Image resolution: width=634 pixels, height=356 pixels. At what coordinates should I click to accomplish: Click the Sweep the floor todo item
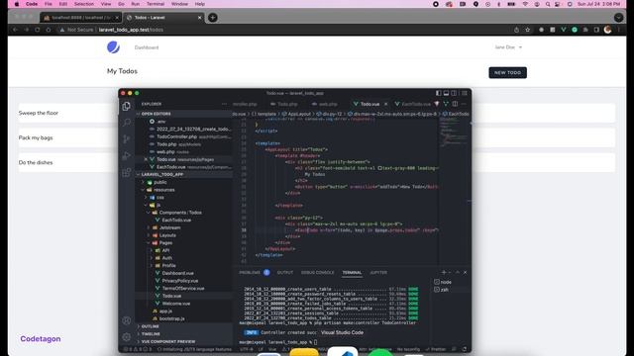[x=39, y=113]
